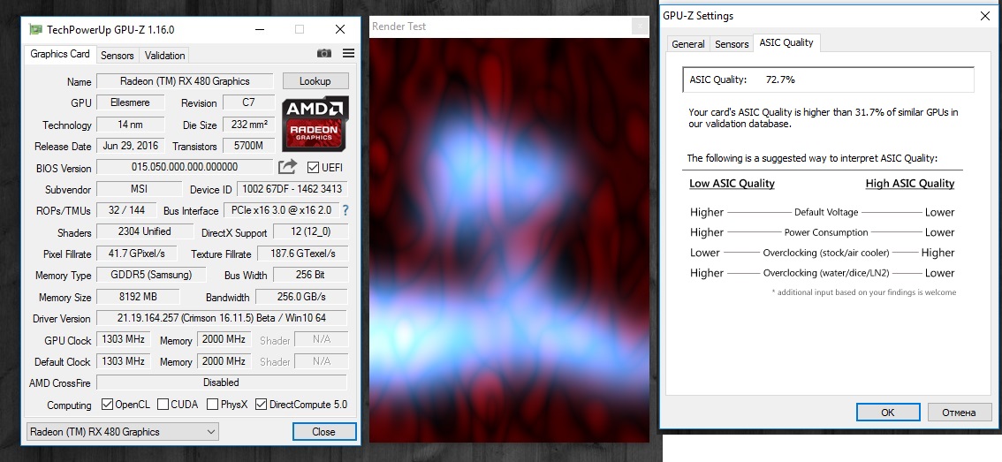The width and height of the screenshot is (1002, 462).
Task: Click the Low ASIC Quality heading
Action: pos(732,184)
